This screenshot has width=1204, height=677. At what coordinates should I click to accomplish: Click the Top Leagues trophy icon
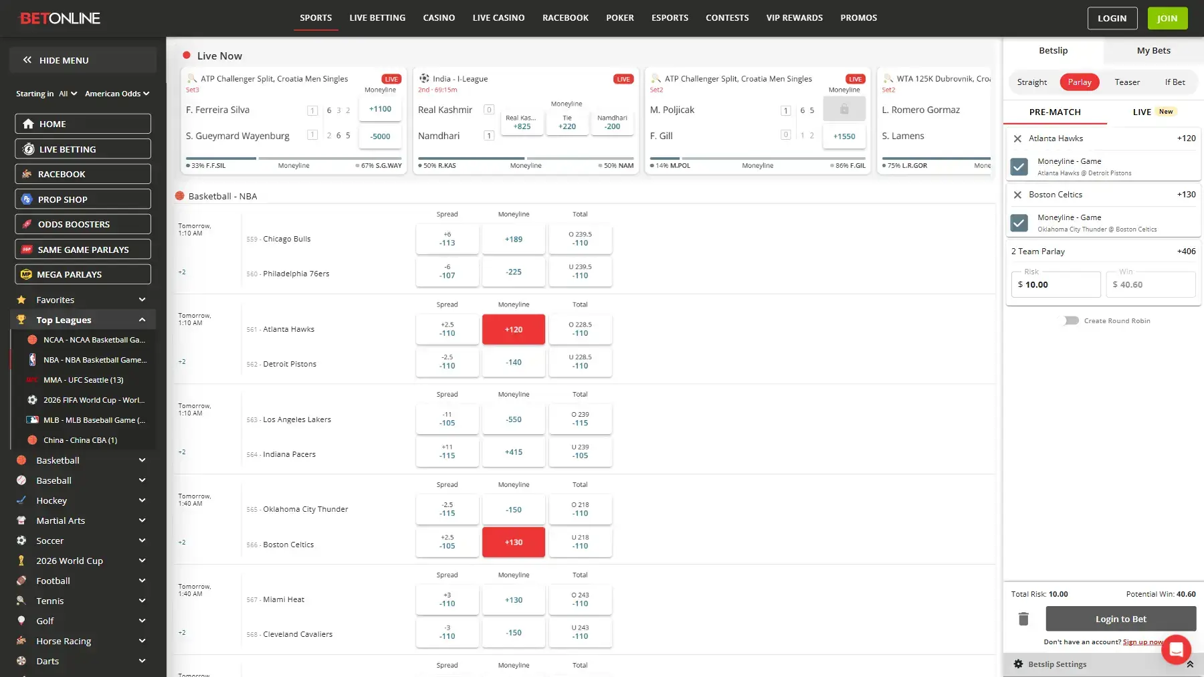[x=21, y=320]
